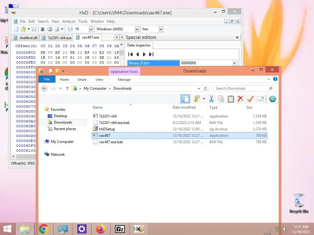Image resolution: width=314 pixels, height=235 pixels.
Task: Expand bytes-per-row 16 dropdown
Action: (91, 29)
